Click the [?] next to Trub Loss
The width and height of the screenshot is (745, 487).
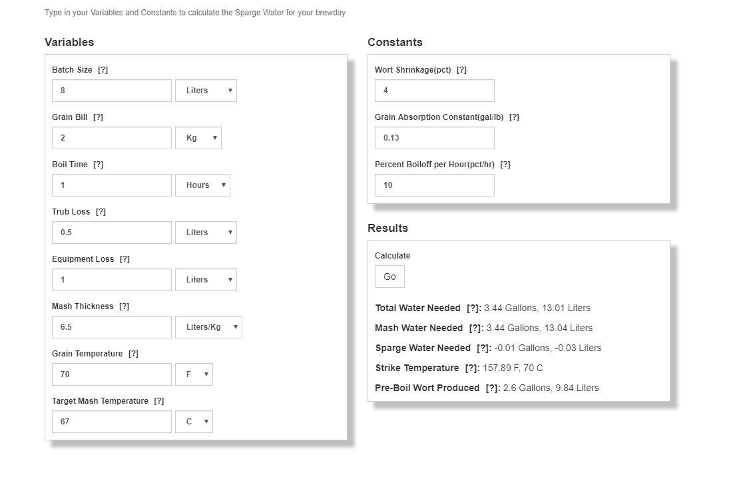click(x=101, y=212)
